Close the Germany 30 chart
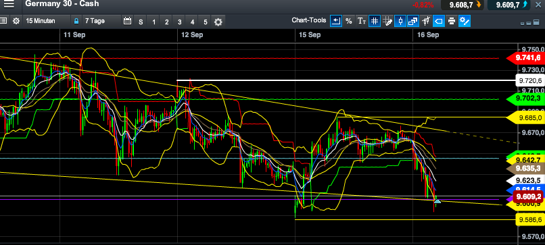Screen dimensions: 545x245 (538, 4)
